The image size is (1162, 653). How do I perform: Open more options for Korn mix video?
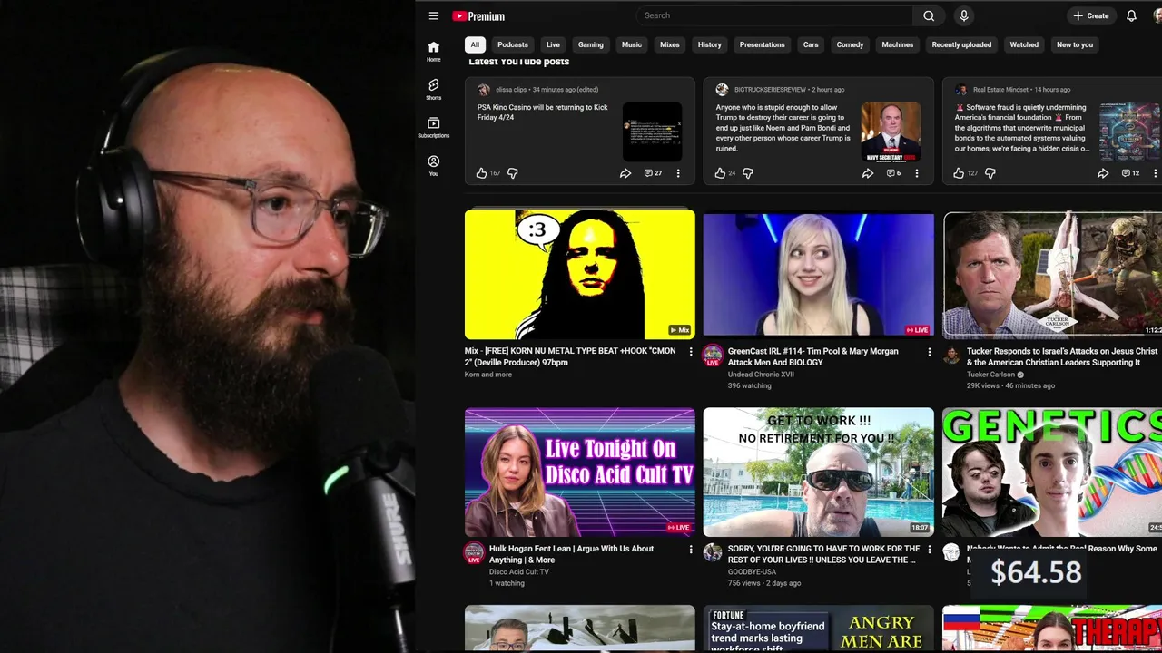[690, 352]
